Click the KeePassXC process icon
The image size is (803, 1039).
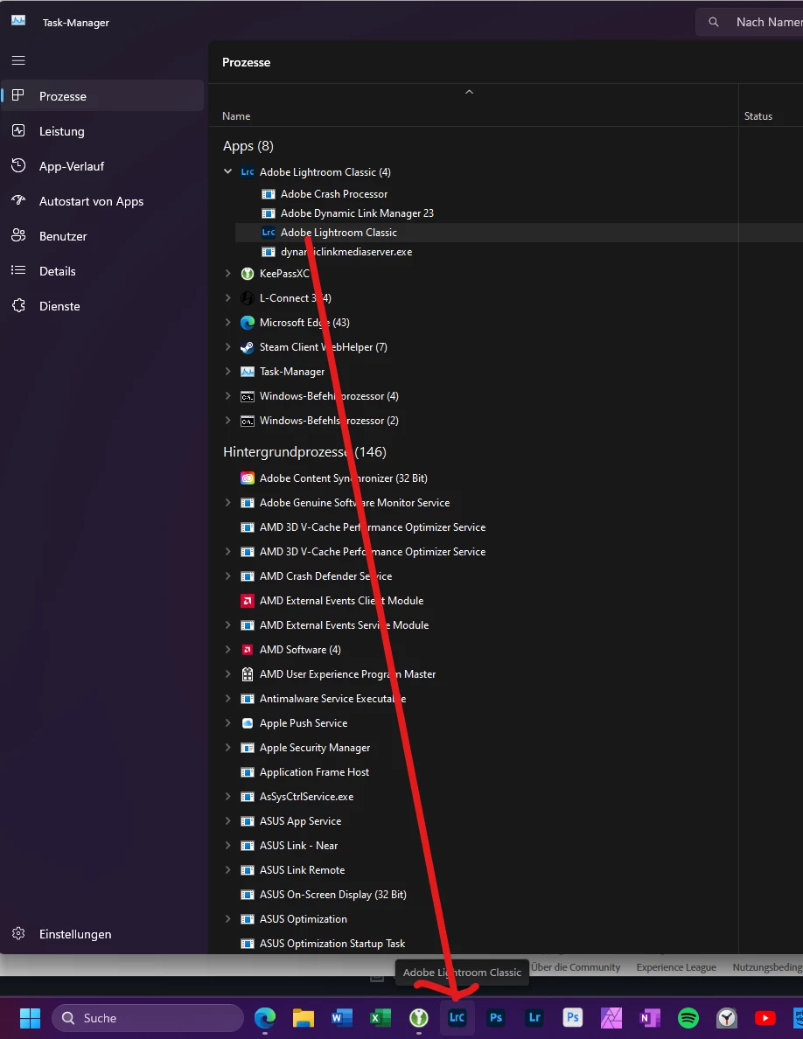click(248, 274)
